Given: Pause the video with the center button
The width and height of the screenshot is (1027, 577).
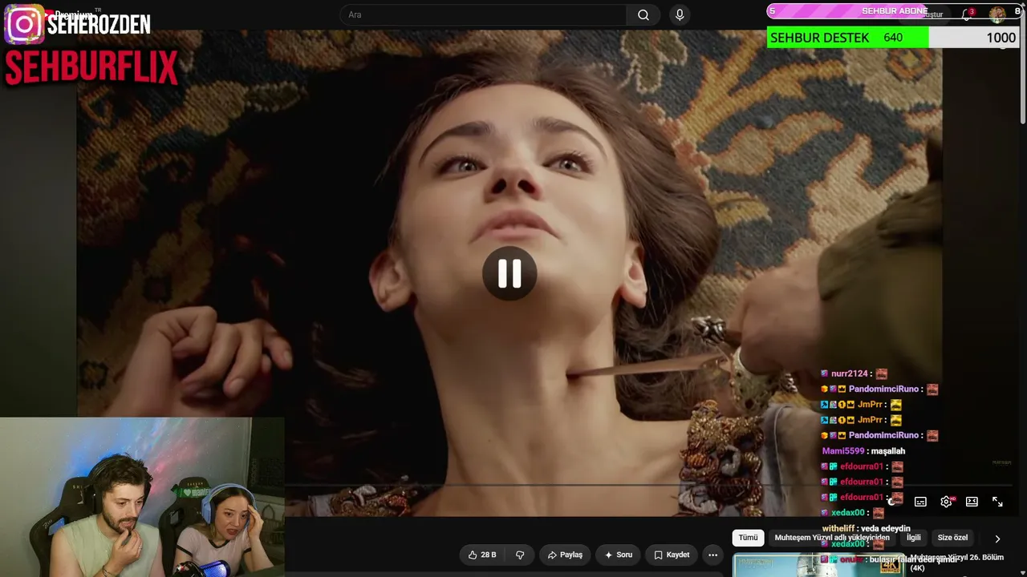Looking at the screenshot, I should pos(509,274).
